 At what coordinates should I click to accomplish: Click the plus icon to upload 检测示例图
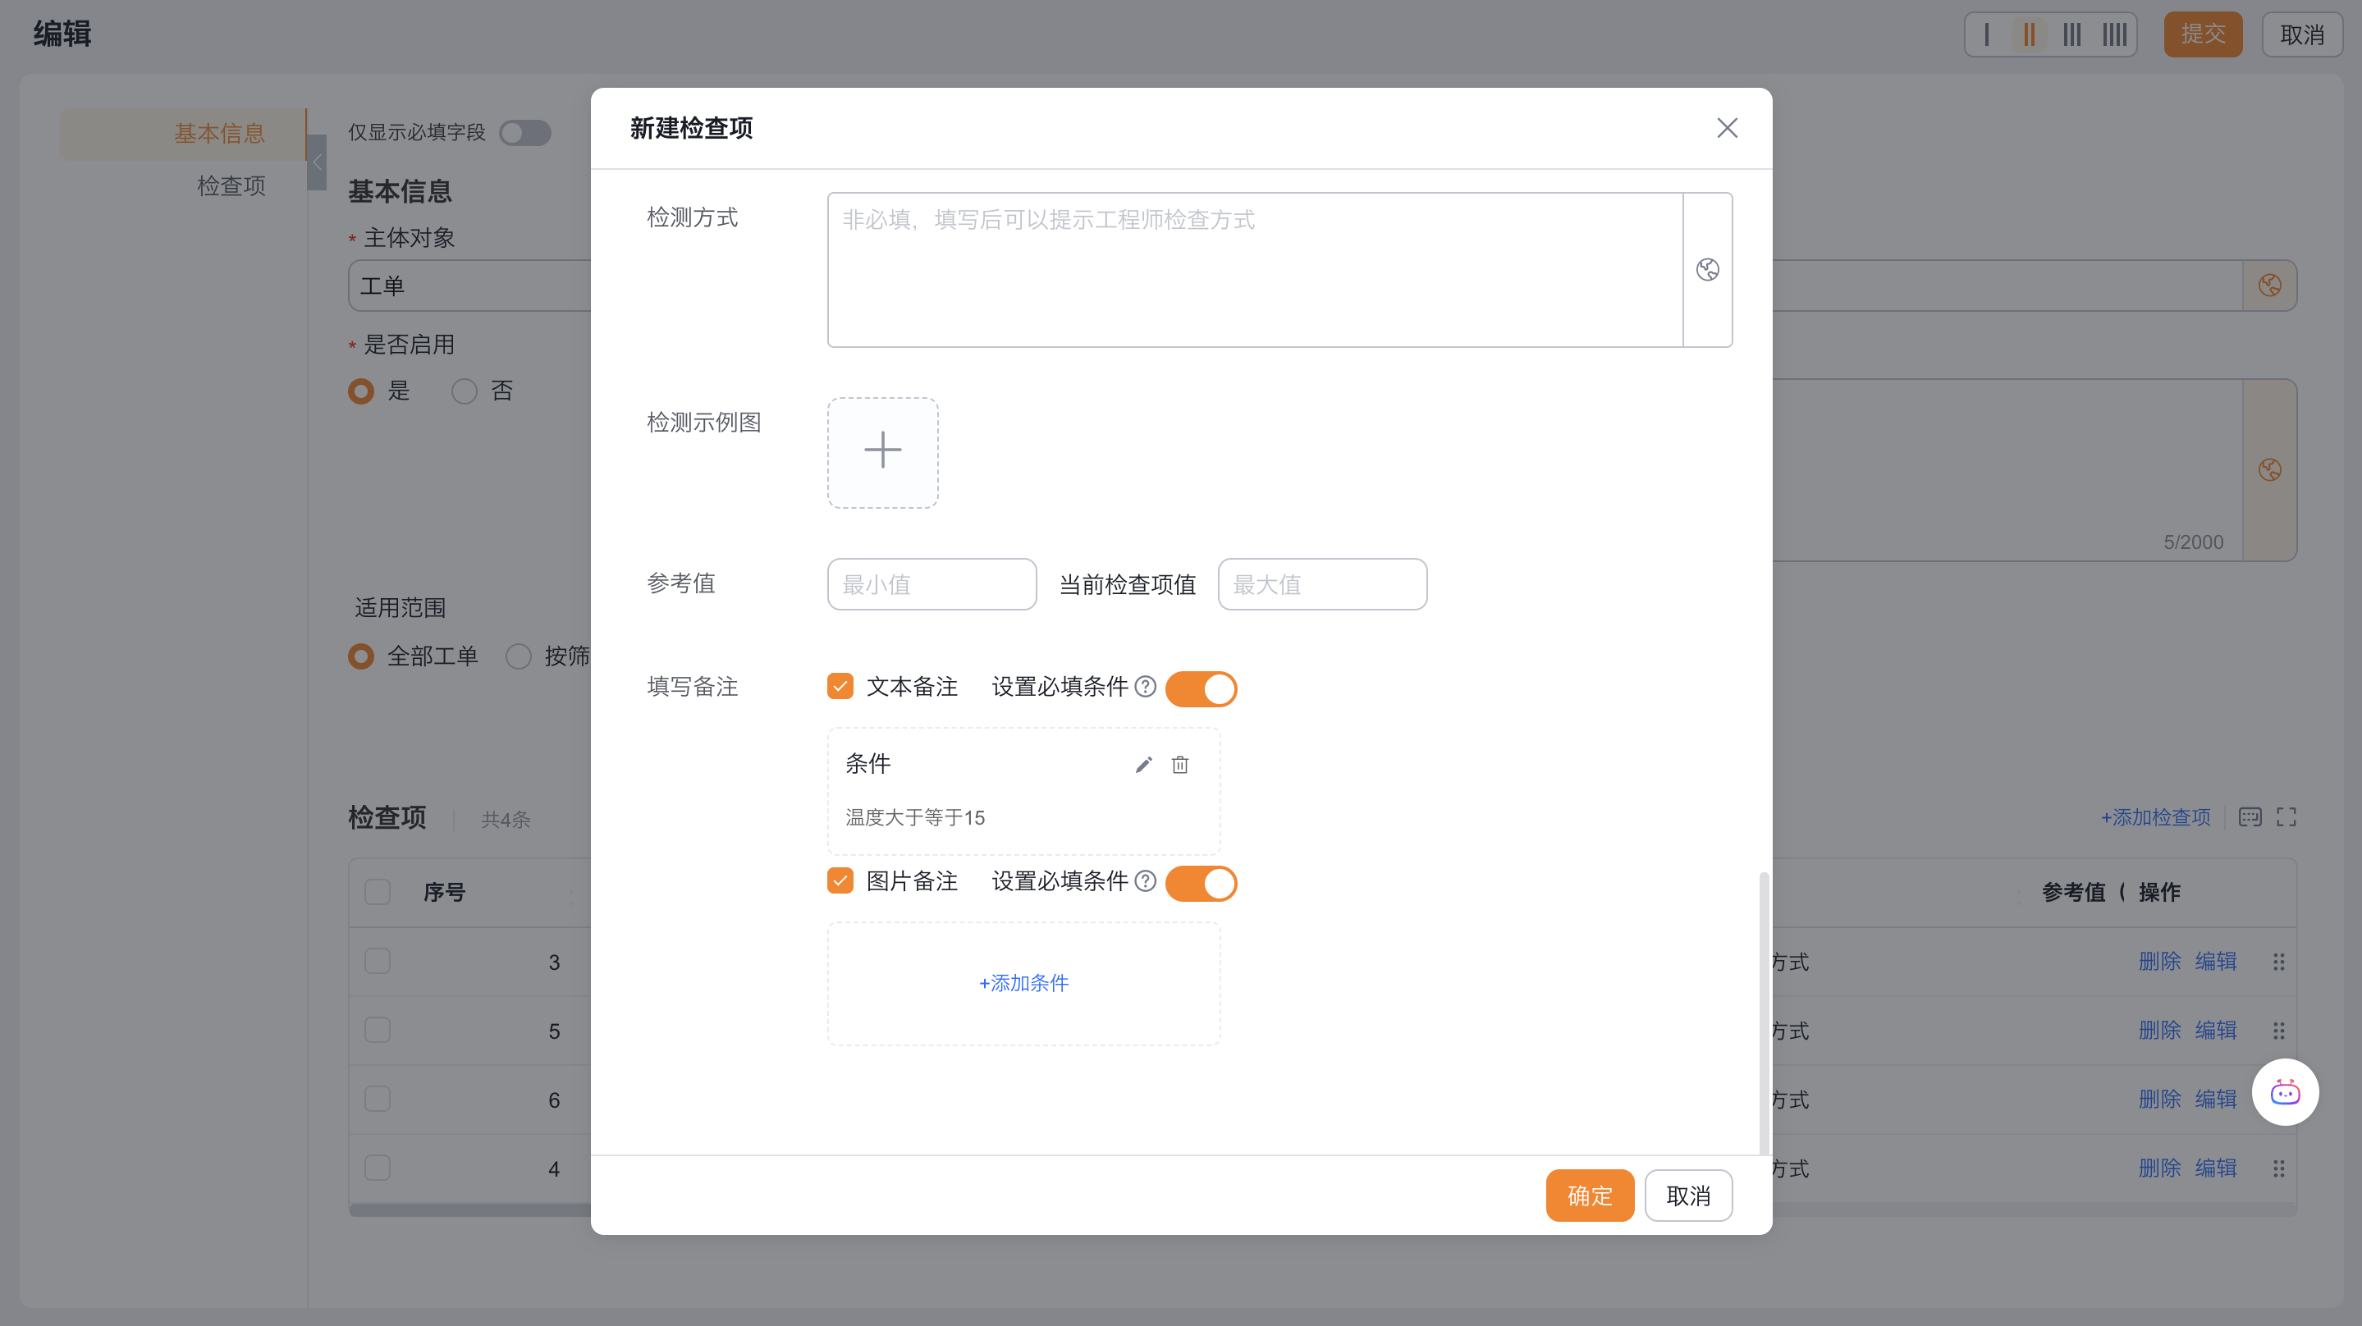point(882,451)
